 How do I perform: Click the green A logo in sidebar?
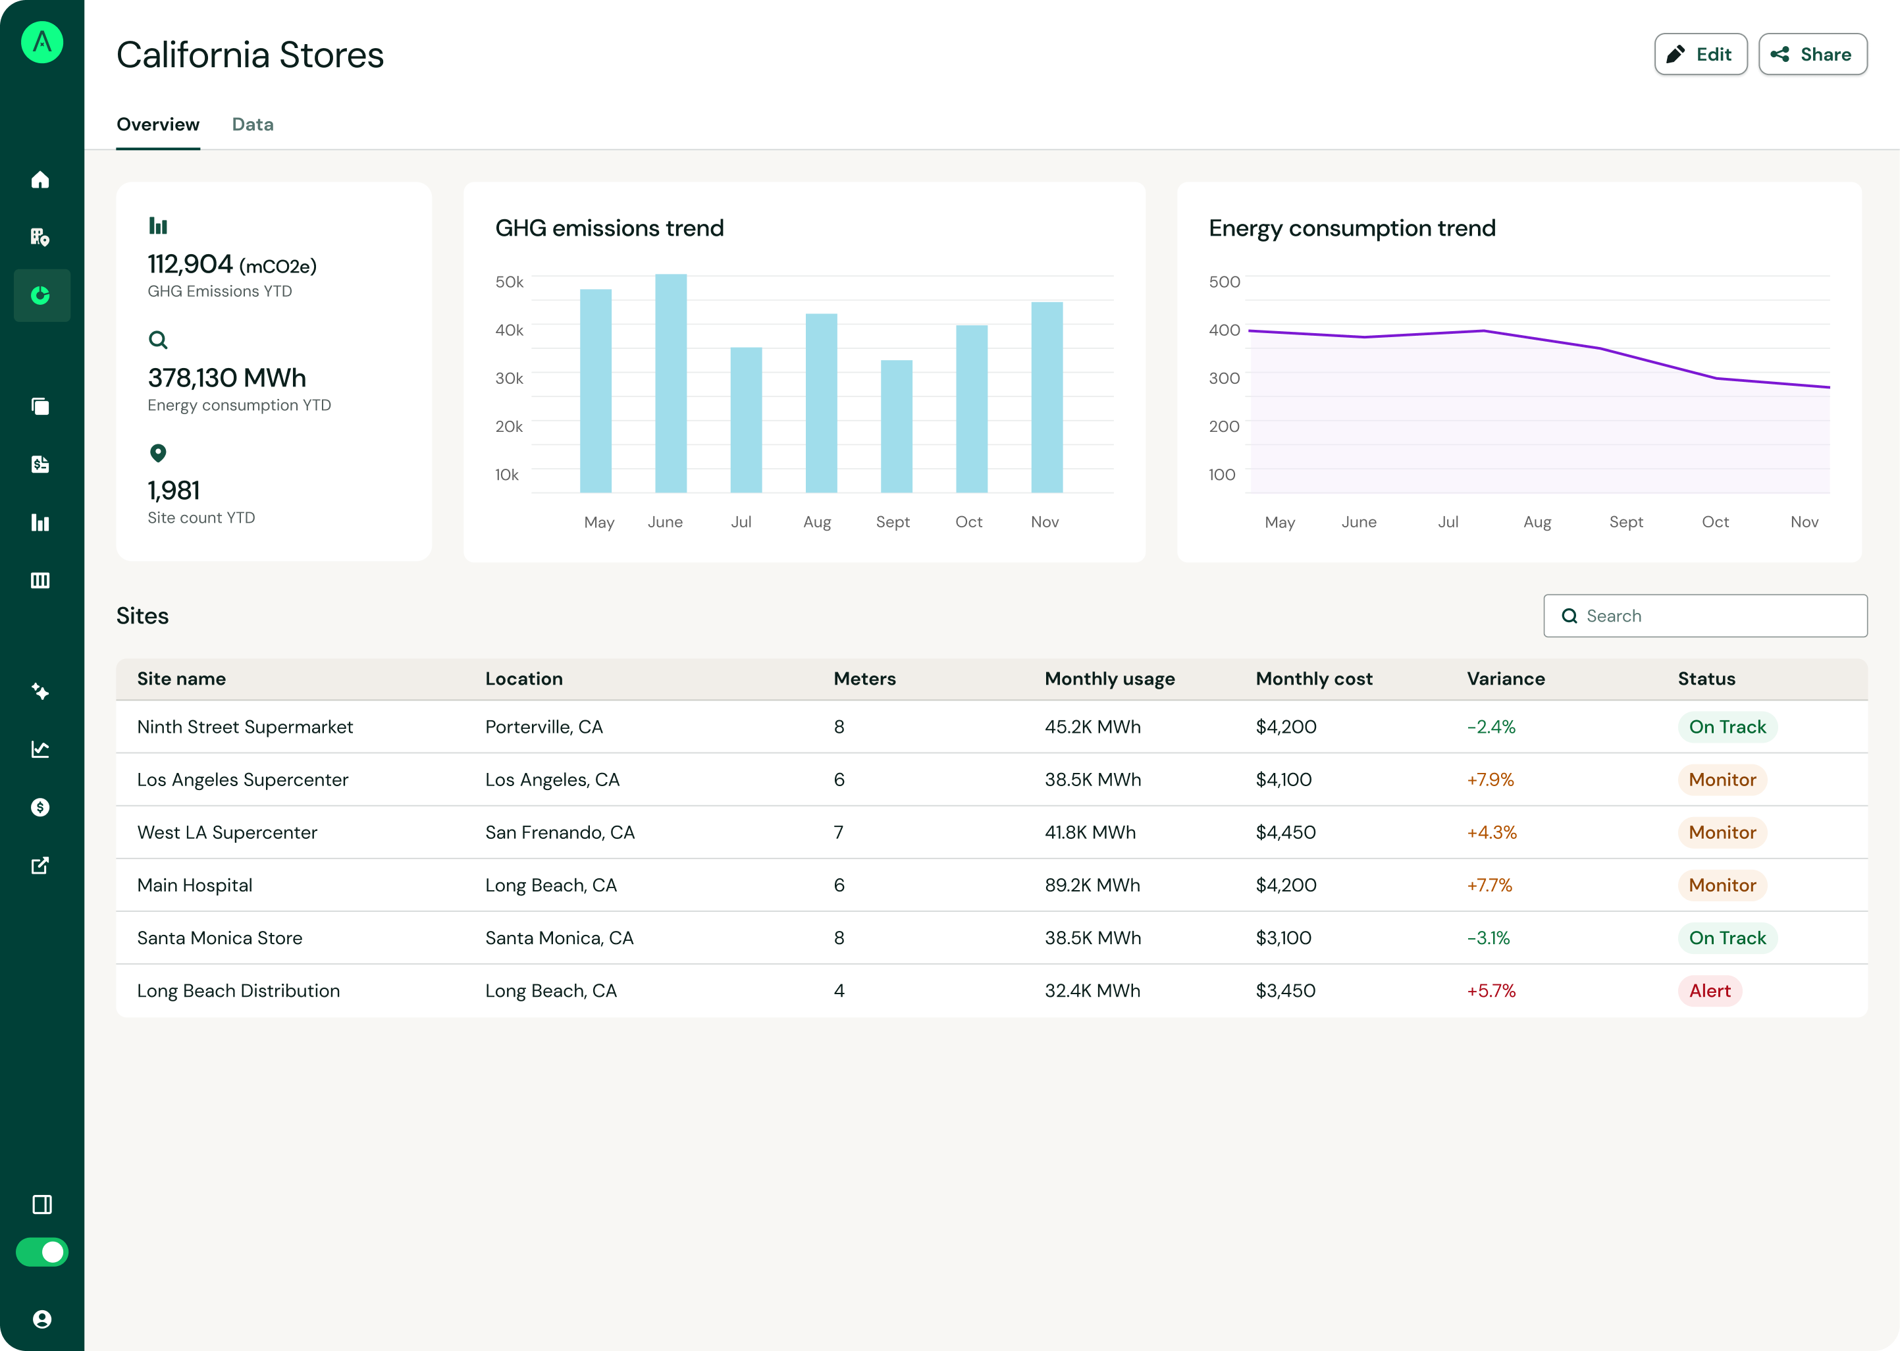(41, 42)
